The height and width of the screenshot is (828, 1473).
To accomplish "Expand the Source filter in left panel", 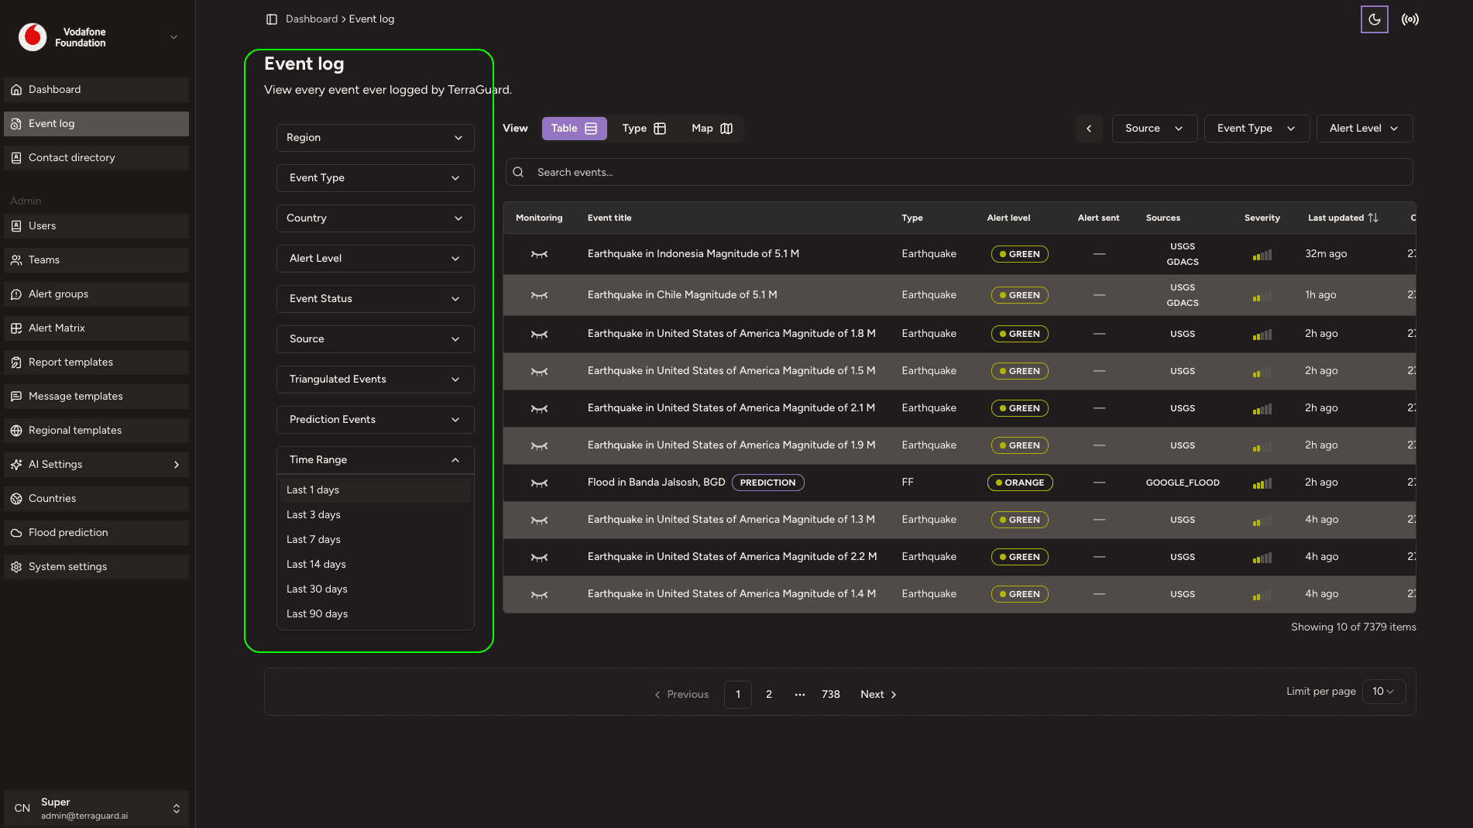I will 375,339.
